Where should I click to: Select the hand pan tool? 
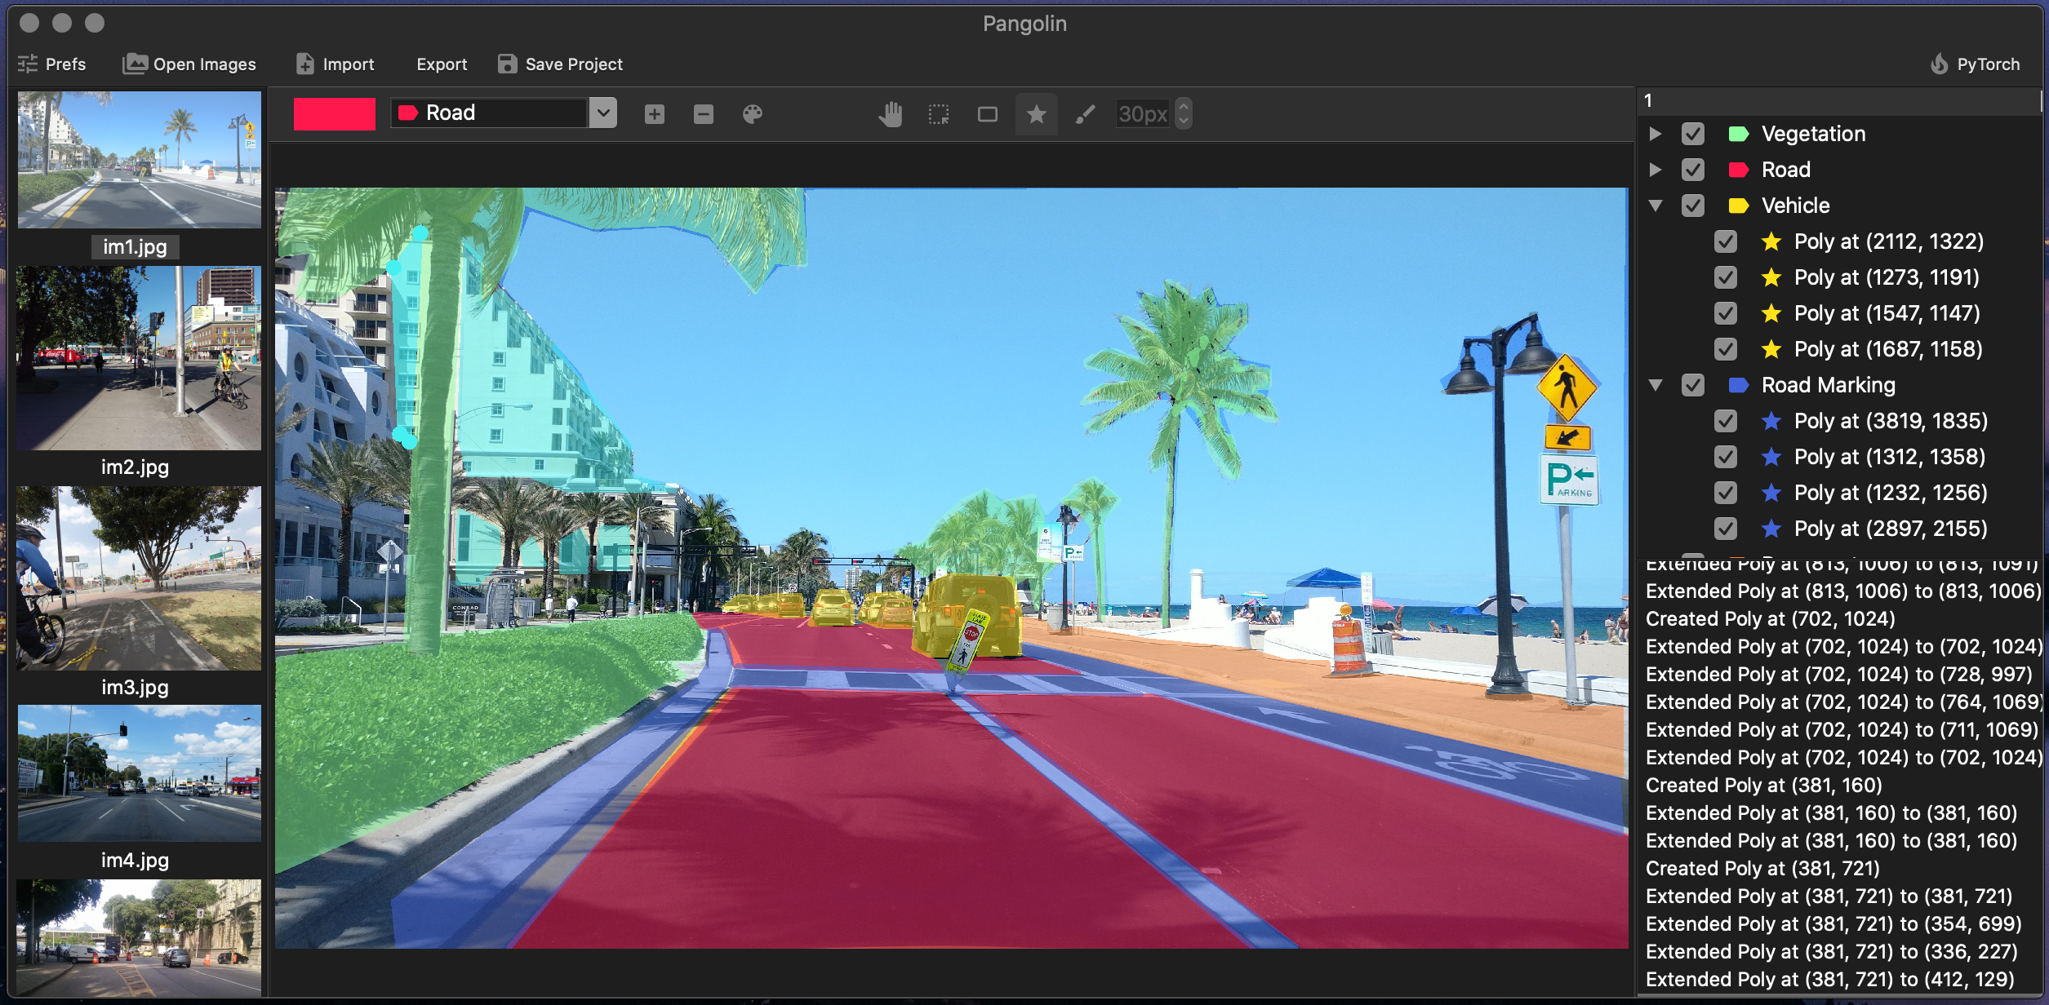point(890,114)
